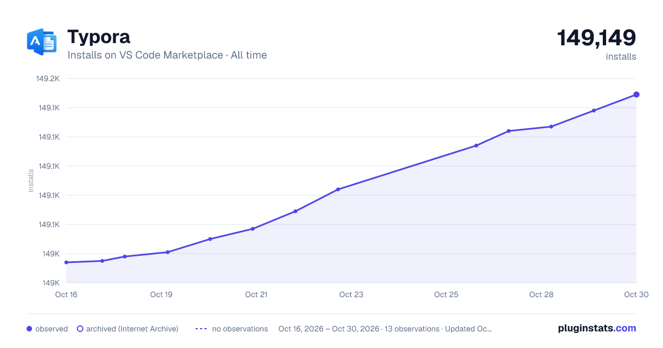The image size is (663, 348).
Task: Click the Oct 28 x-axis label
Action: tap(541, 294)
